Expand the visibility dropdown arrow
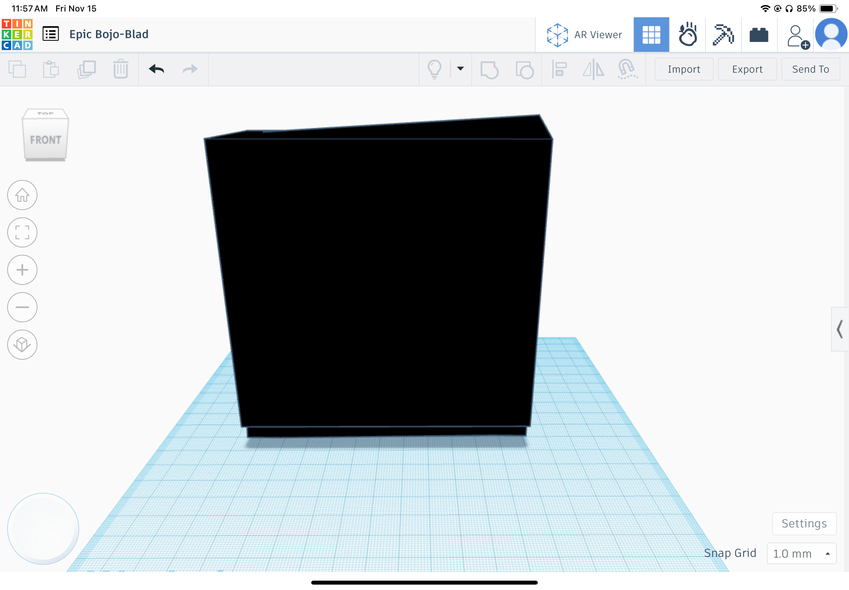The image size is (849, 590). (460, 68)
